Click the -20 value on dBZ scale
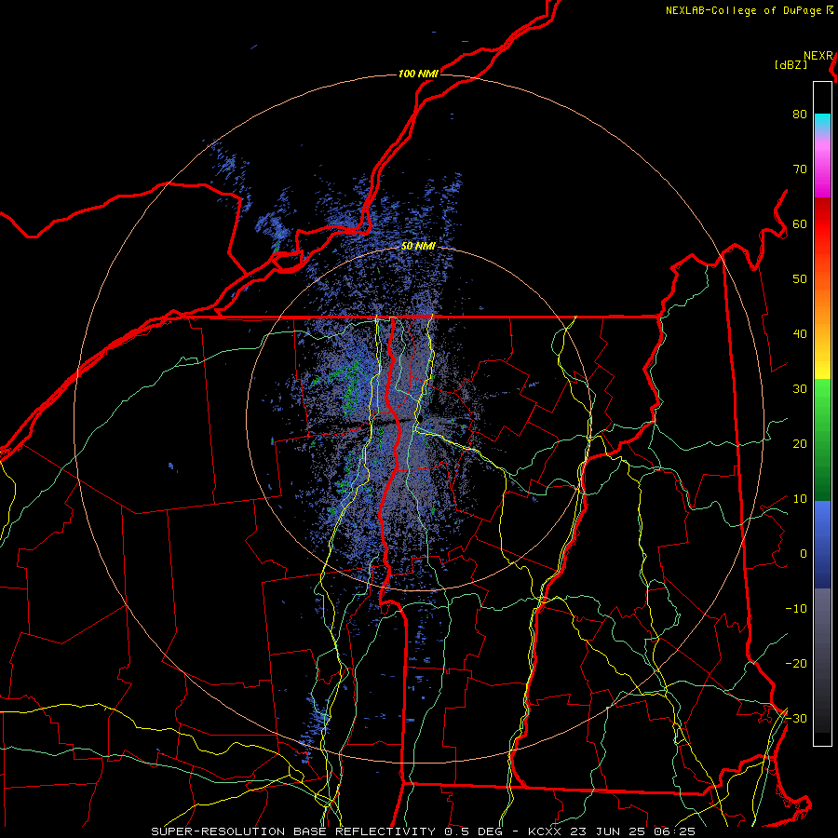Viewport: 838px width, 838px height. [x=796, y=663]
